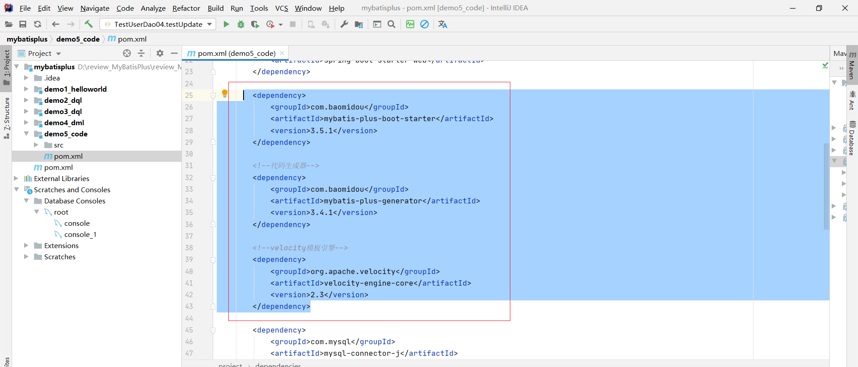
Task: Click the demo5_code breadcrumb in navigation bar
Action: [78, 39]
